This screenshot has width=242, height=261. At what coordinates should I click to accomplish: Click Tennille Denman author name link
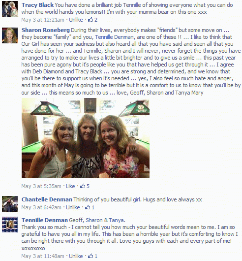tap(45, 220)
